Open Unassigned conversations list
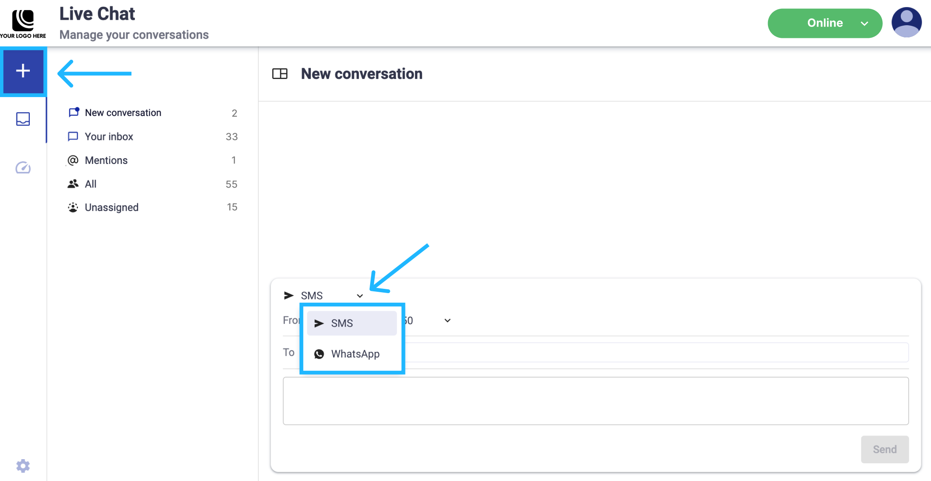The width and height of the screenshot is (931, 481). (111, 207)
